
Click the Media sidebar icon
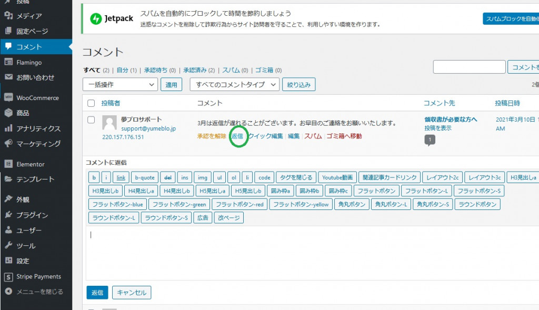coord(8,15)
